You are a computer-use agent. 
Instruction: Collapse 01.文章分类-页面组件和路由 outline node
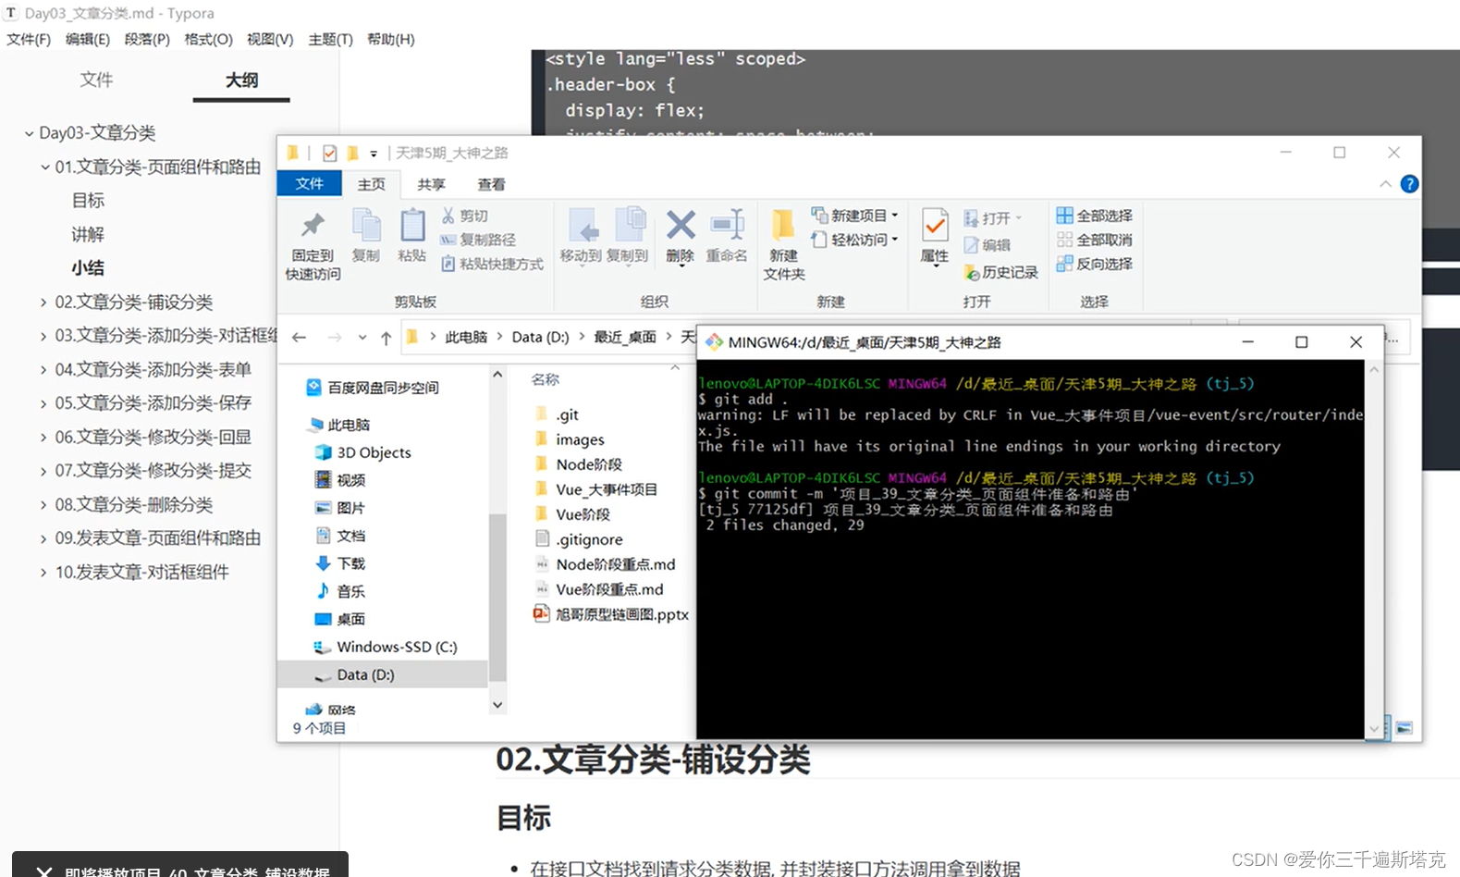click(x=44, y=167)
